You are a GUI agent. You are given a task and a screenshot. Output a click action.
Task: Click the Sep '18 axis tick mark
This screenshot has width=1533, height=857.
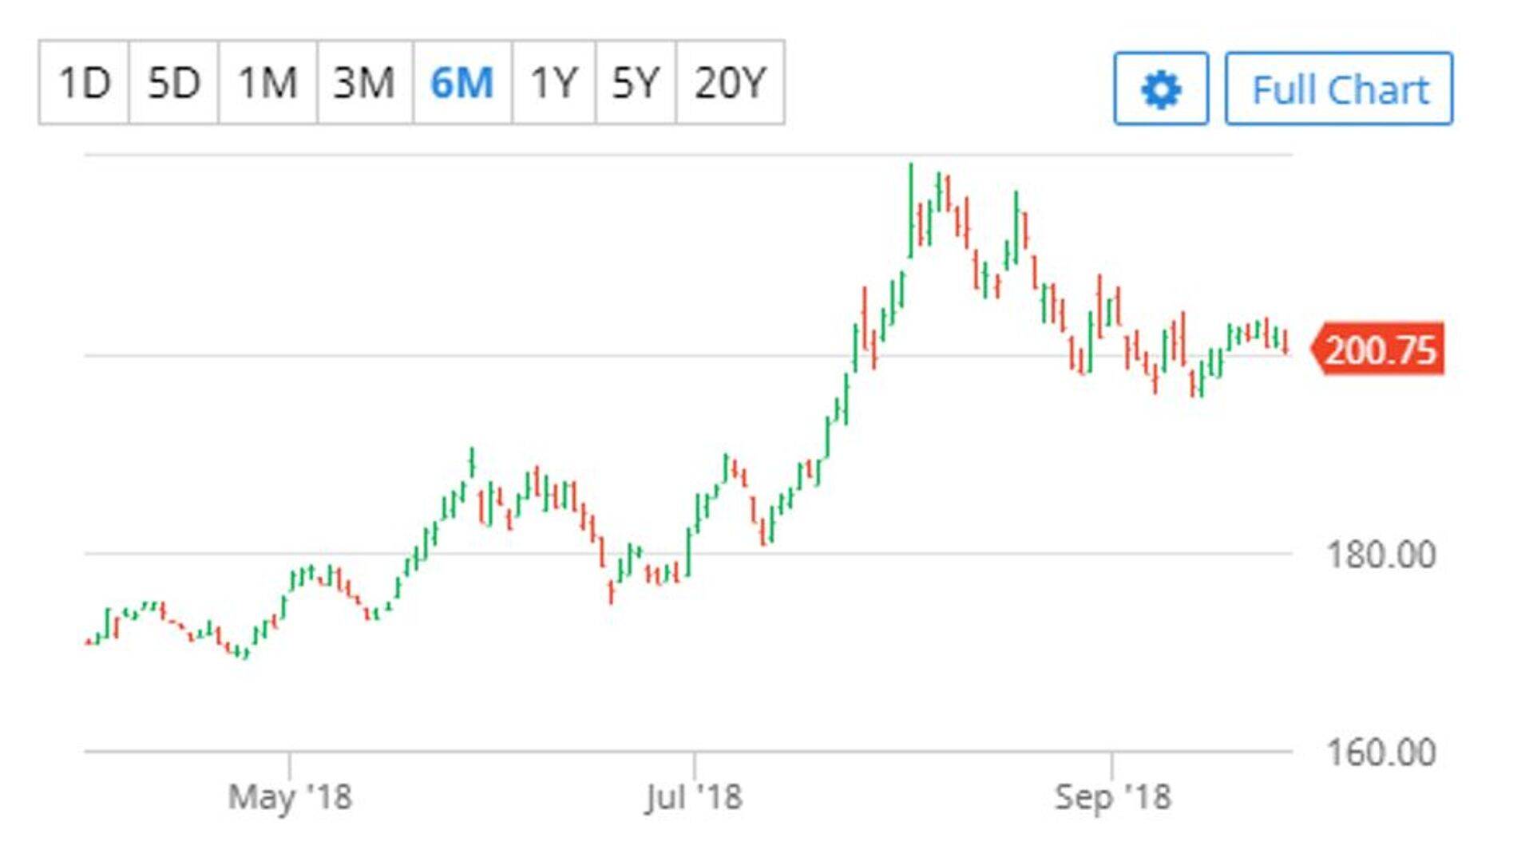1111,764
